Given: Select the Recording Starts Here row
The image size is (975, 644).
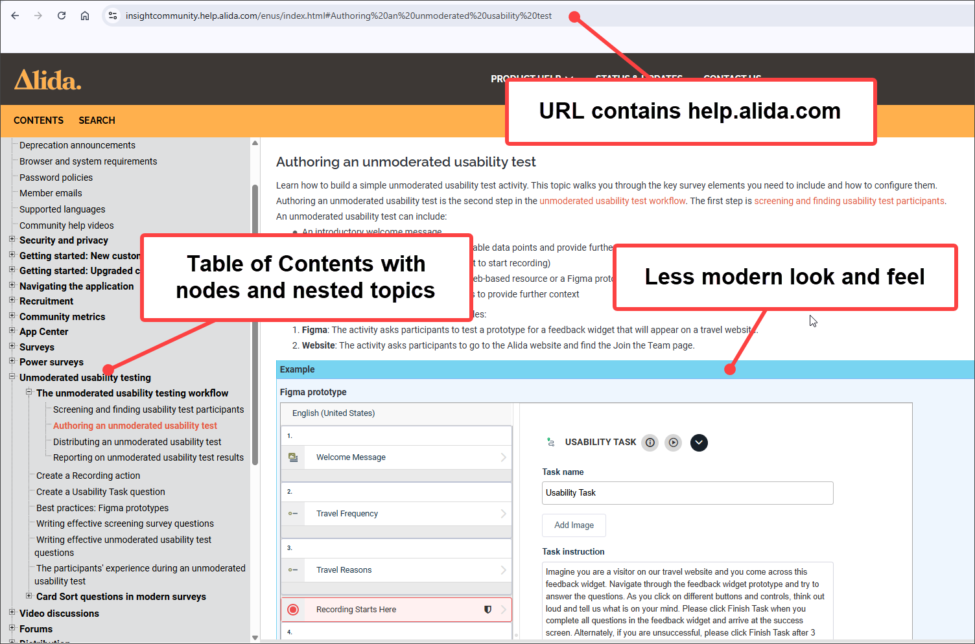Looking at the screenshot, I should tap(396, 610).
